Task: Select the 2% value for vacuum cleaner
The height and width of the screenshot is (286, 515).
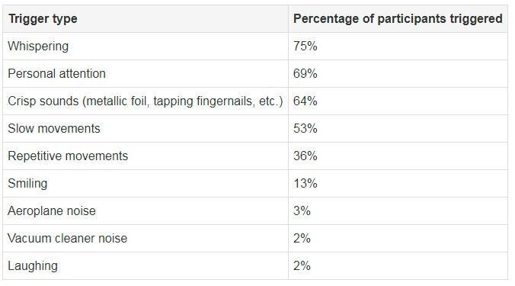Action: [398, 238]
